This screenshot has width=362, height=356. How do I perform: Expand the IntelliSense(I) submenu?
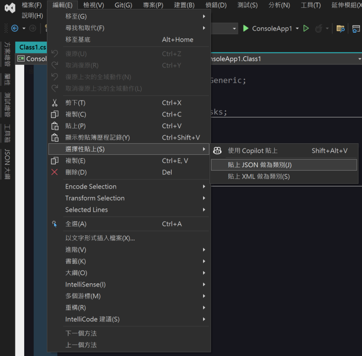[129, 284]
